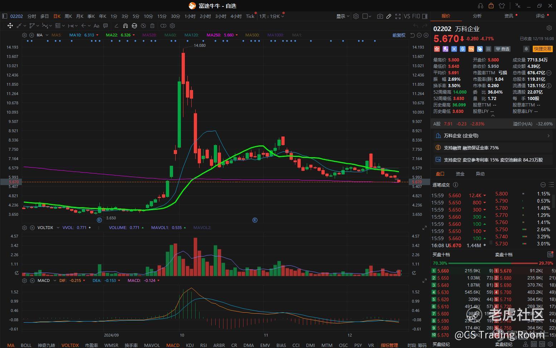Take a chart screenshot with camera icon
Image resolution: width=556 pixels, height=348 pixels.
tap(380, 16)
